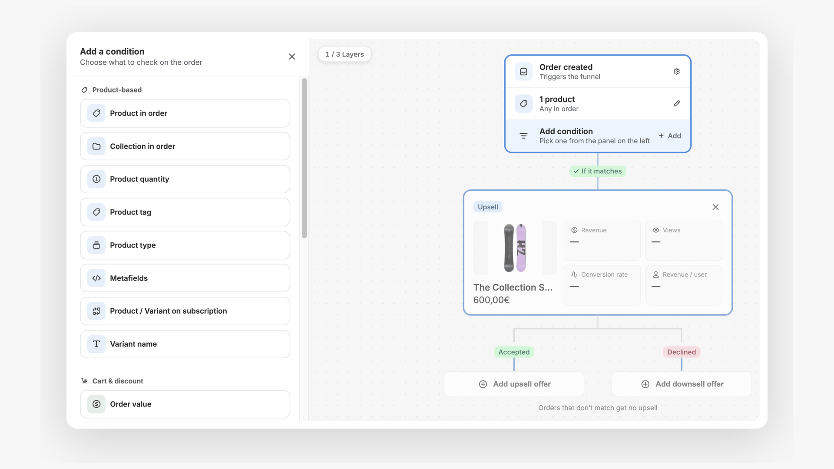834x469 pixels.
Task: Click the condition list scrollbar
Action: (x=304, y=158)
